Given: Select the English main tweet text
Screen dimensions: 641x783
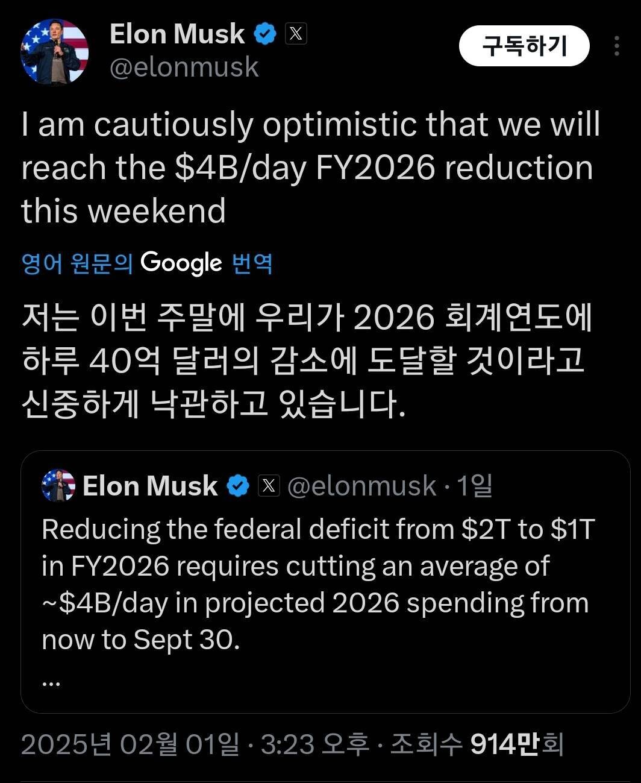Looking at the screenshot, I should 310,168.
